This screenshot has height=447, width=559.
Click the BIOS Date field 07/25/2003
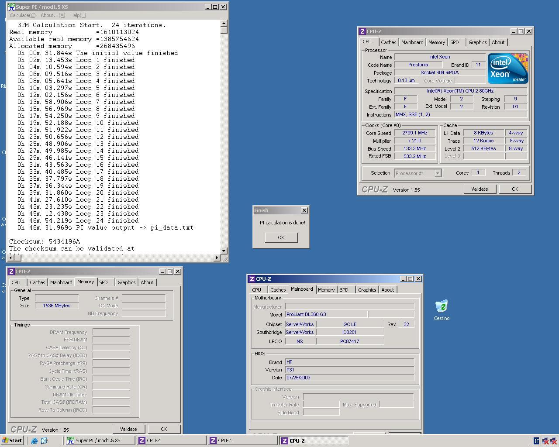click(349, 378)
